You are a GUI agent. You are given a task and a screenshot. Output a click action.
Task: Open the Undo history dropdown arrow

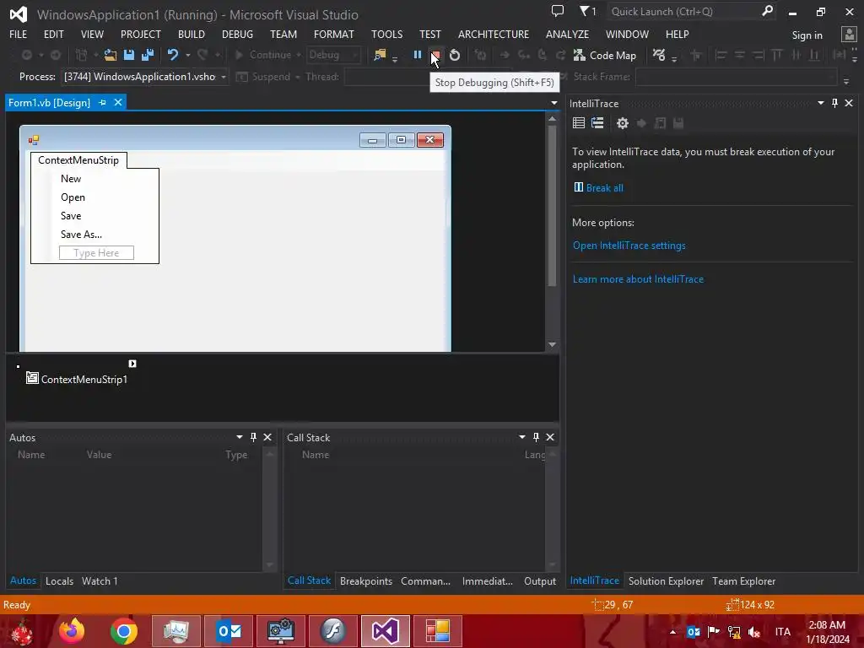point(188,55)
